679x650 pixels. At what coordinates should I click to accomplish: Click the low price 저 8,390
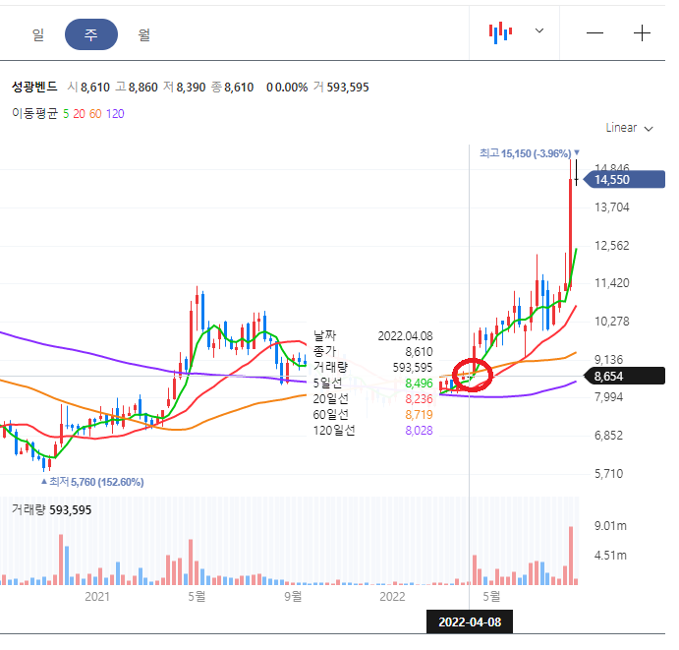[x=184, y=88]
